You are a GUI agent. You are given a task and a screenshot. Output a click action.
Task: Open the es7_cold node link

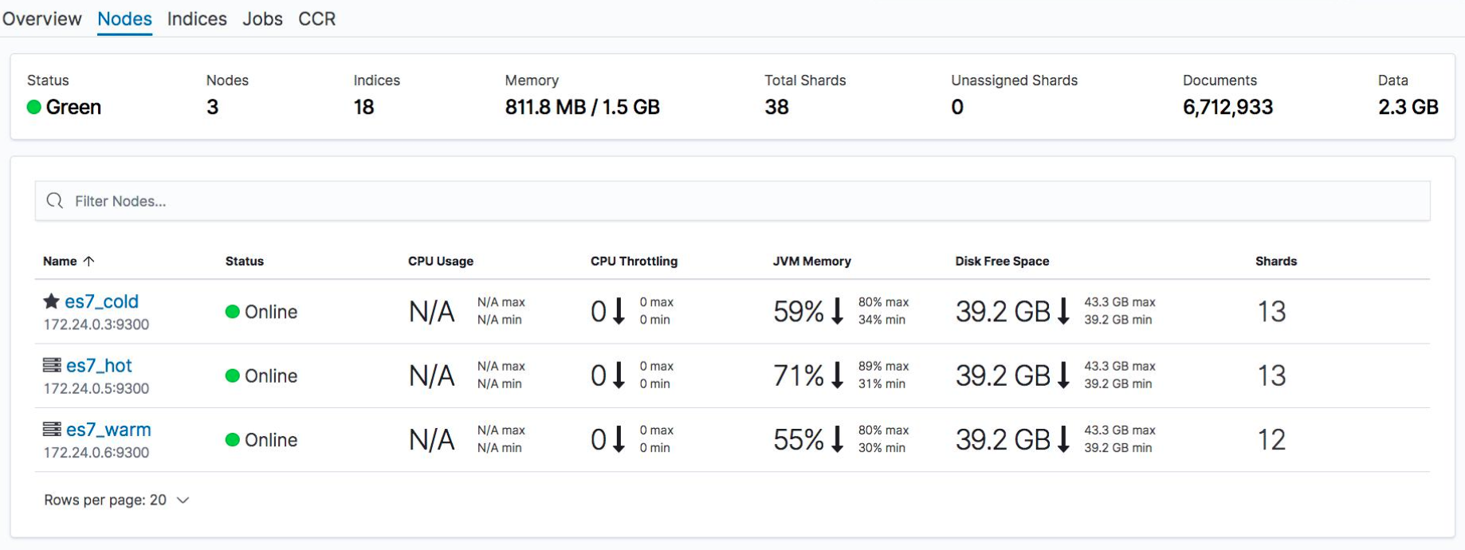tap(101, 301)
